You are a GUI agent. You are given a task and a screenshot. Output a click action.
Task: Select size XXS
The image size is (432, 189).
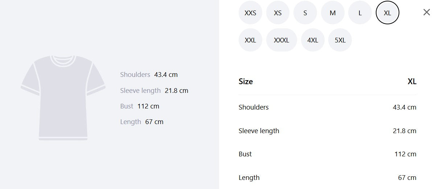point(250,13)
